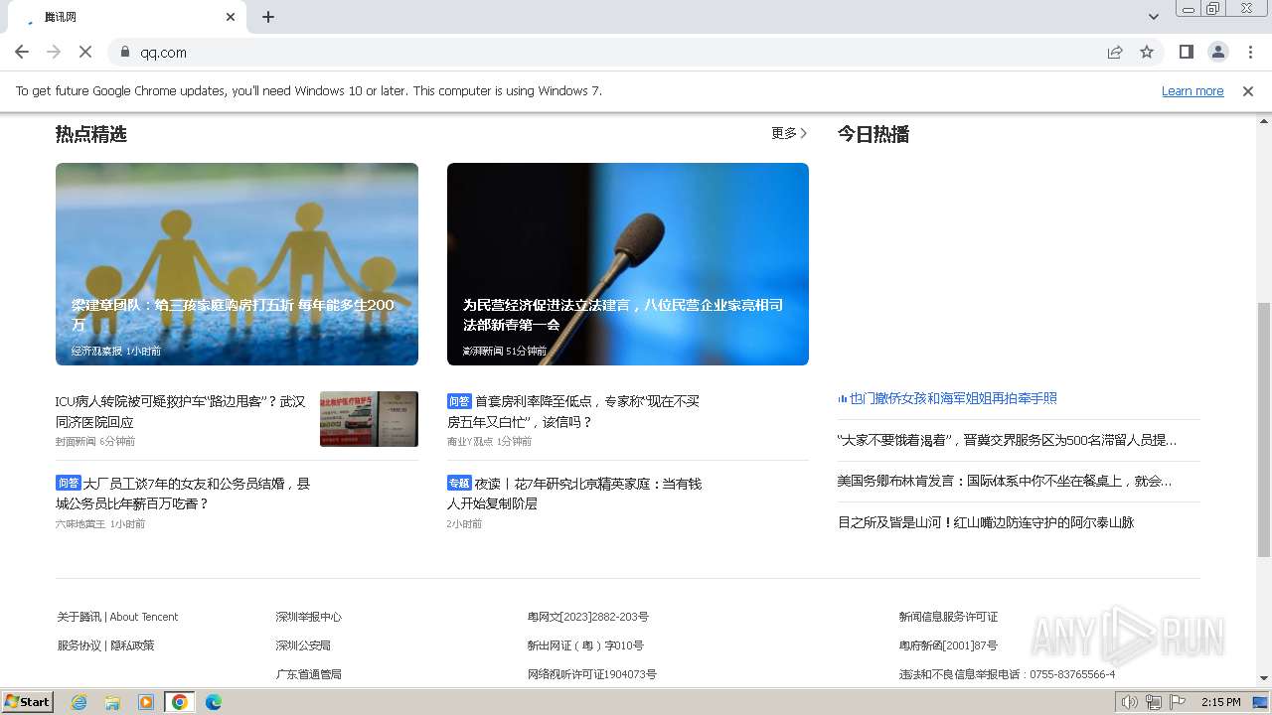This screenshot has height=715, width=1272.
Task: Launch Microsoft Edge from the taskbar
Action: 214,702
